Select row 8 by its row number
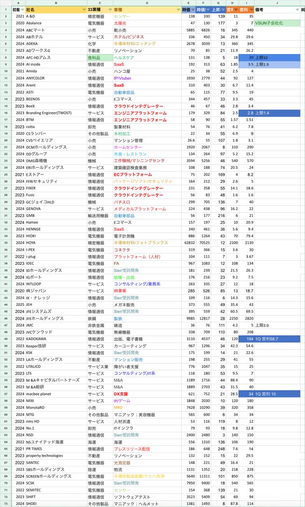 5,57
